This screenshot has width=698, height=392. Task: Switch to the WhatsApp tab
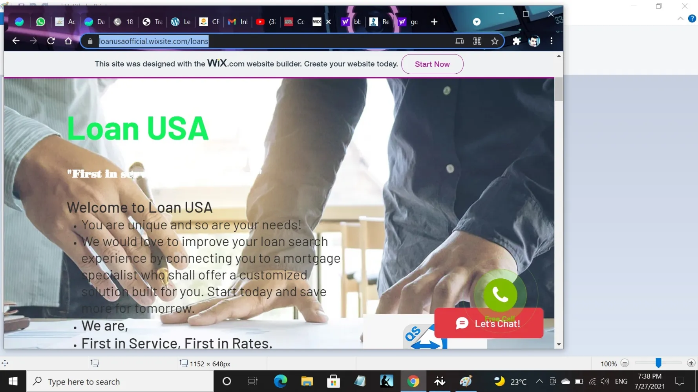pos(40,22)
